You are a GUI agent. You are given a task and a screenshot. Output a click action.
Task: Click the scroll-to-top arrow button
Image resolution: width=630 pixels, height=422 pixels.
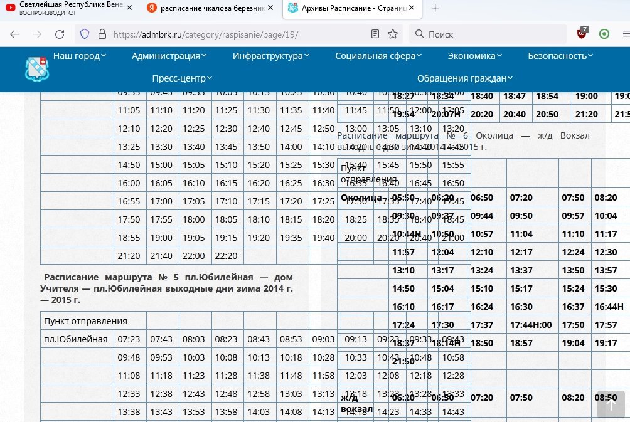(x=611, y=405)
